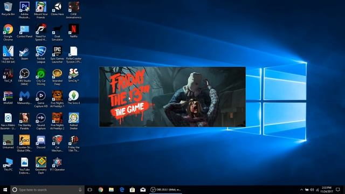Screen dimensions: 345x194
Task: Click the 'Type here to search' box
Action: 47,190
